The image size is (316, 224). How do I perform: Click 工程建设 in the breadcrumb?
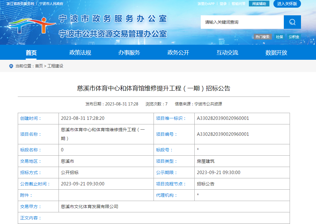pos(55,66)
